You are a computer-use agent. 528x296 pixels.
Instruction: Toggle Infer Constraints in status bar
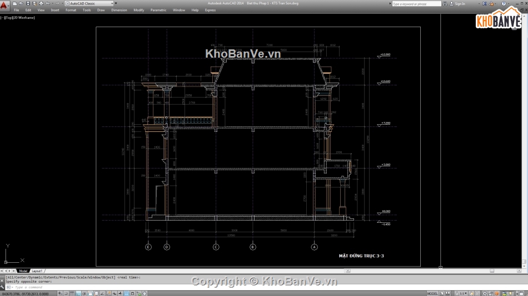click(x=60, y=293)
